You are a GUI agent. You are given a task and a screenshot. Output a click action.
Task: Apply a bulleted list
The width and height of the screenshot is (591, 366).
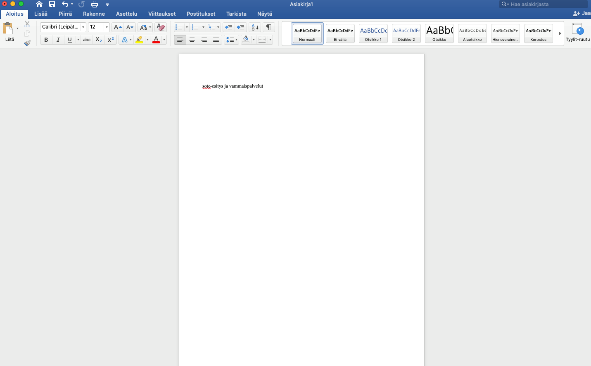coord(179,27)
